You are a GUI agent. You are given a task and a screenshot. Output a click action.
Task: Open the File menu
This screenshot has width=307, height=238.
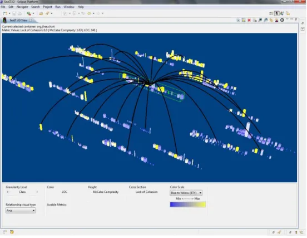pyautogui.click(x=3, y=7)
